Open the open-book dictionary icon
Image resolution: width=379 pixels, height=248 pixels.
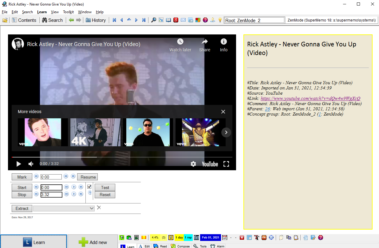pos(168,20)
